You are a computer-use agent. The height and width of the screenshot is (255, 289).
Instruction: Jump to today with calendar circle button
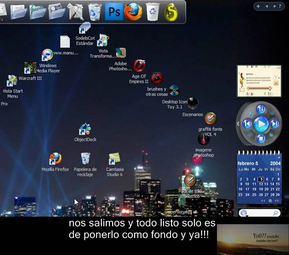click(x=270, y=201)
